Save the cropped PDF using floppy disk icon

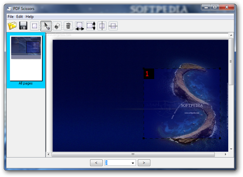[23, 26]
